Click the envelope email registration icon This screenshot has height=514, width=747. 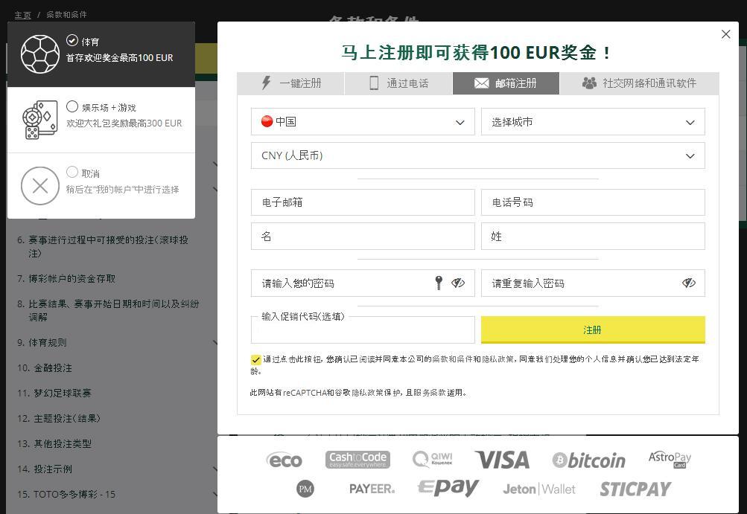tap(482, 83)
